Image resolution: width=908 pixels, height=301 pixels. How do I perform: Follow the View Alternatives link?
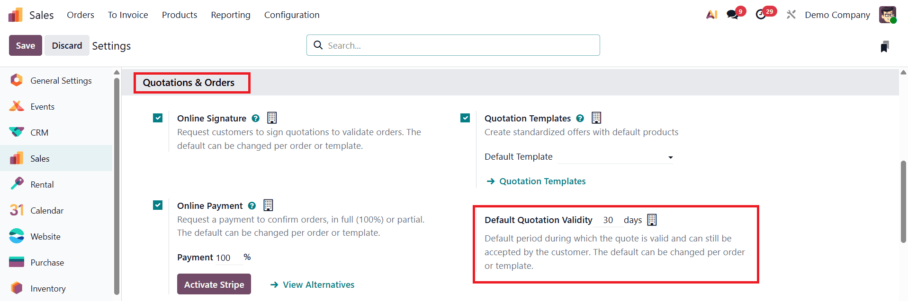coord(318,285)
